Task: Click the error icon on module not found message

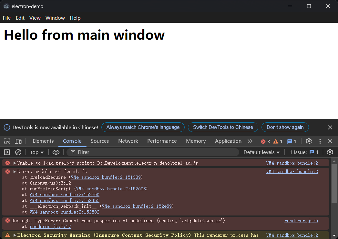Action: [7, 171]
